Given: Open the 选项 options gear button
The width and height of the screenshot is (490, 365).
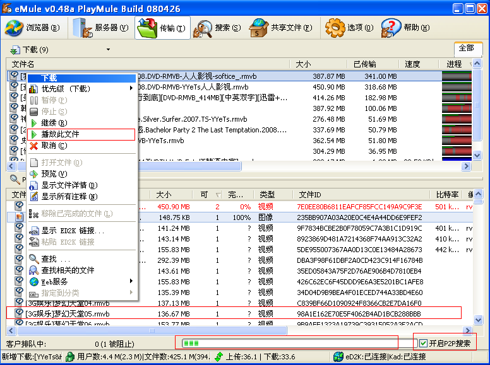Looking at the screenshot, I should click(x=349, y=28).
